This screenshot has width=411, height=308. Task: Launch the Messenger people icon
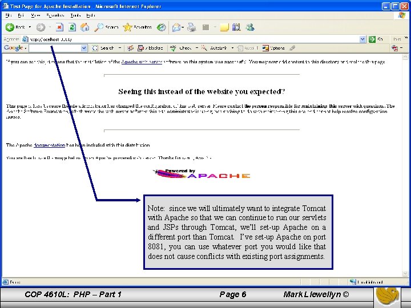[250, 27]
